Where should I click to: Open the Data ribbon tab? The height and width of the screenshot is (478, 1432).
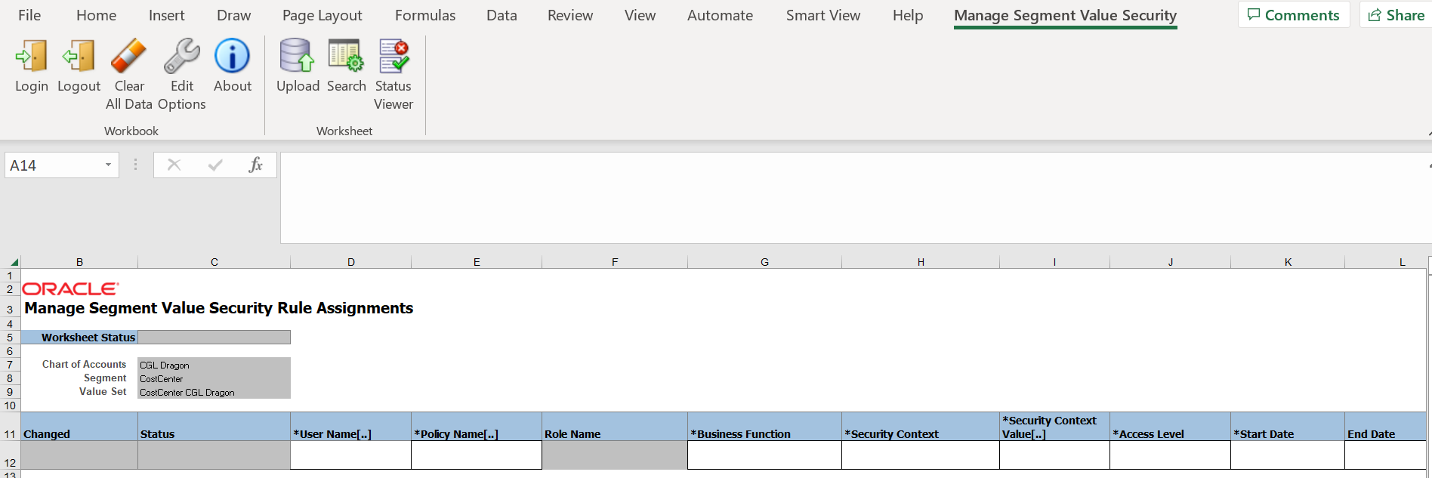[x=502, y=15]
